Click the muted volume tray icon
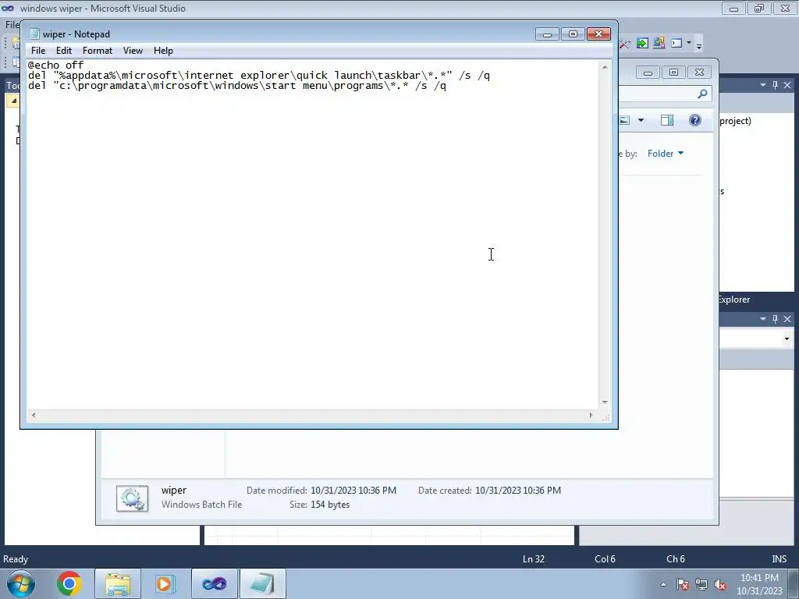The image size is (799, 599). tap(720, 584)
